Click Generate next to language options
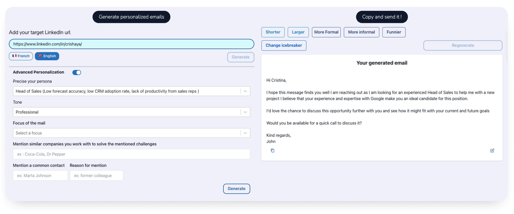Image resolution: width=514 pixels, height=214 pixels. pyautogui.click(x=240, y=57)
